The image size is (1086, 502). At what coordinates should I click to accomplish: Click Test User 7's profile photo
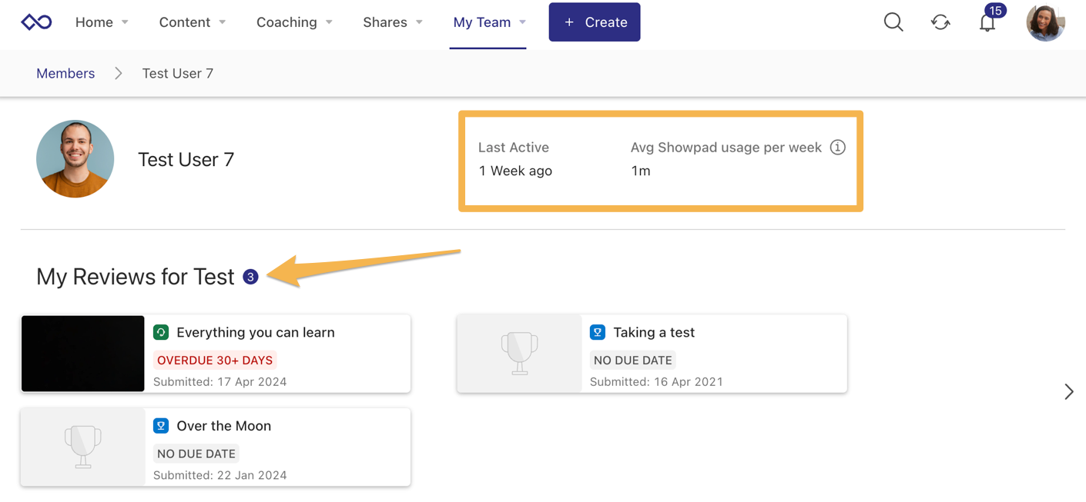[75, 159]
